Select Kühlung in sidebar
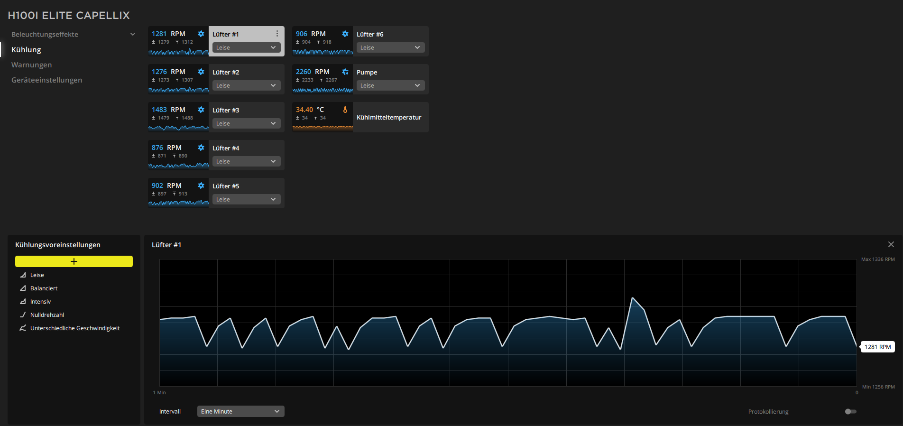 26,49
